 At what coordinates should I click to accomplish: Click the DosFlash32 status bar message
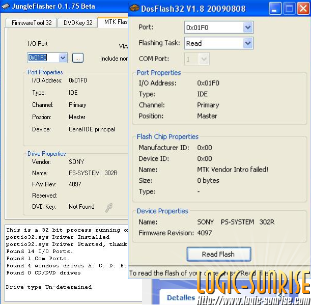pos(202,273)
